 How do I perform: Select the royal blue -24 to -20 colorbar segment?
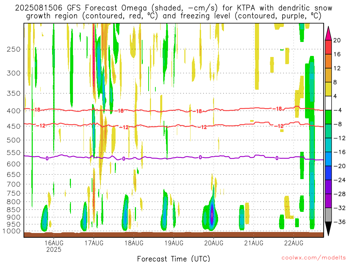pos(328,173)
